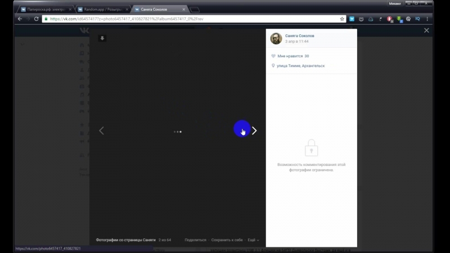Open album Фотографии со страницы Саняги
The image size is (450, 253).
125,240
